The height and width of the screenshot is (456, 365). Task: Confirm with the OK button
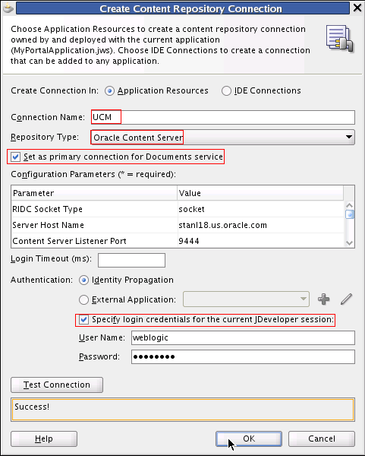[249, 439]
